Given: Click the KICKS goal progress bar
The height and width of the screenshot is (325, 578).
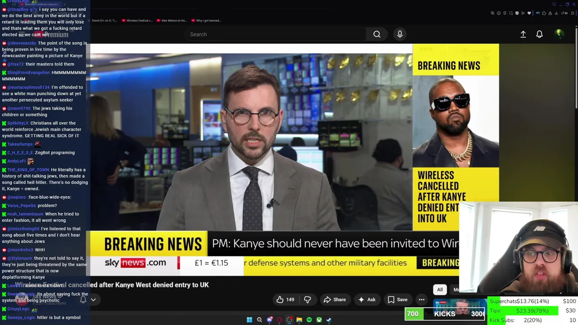Looking at the screenshot, I should click(446, 314).
